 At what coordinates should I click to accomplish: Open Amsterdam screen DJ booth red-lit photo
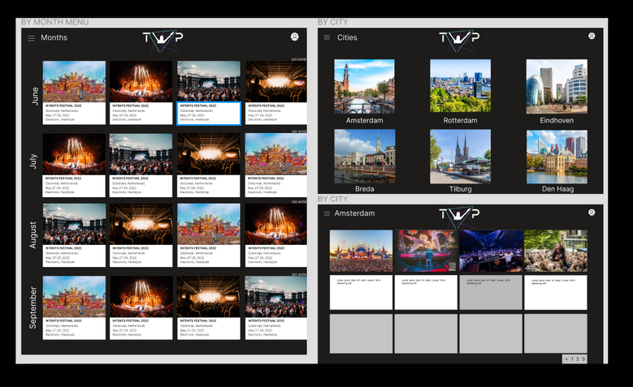[x=426, y=251]
